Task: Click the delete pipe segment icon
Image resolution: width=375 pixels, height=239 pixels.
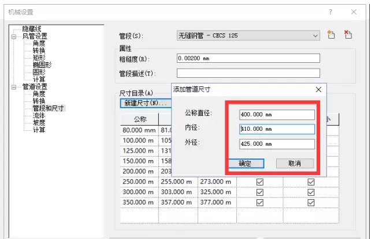Action: coord(348,35)
